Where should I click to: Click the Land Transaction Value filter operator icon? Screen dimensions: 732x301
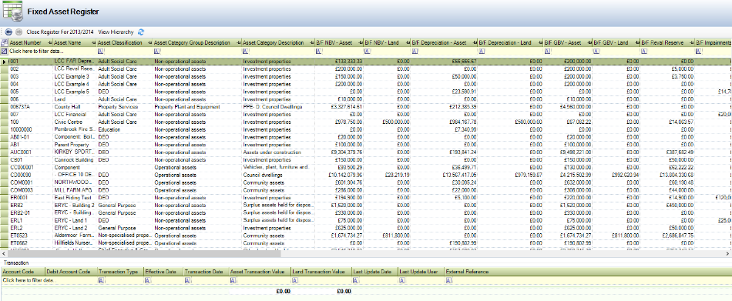tap(294, 280)
